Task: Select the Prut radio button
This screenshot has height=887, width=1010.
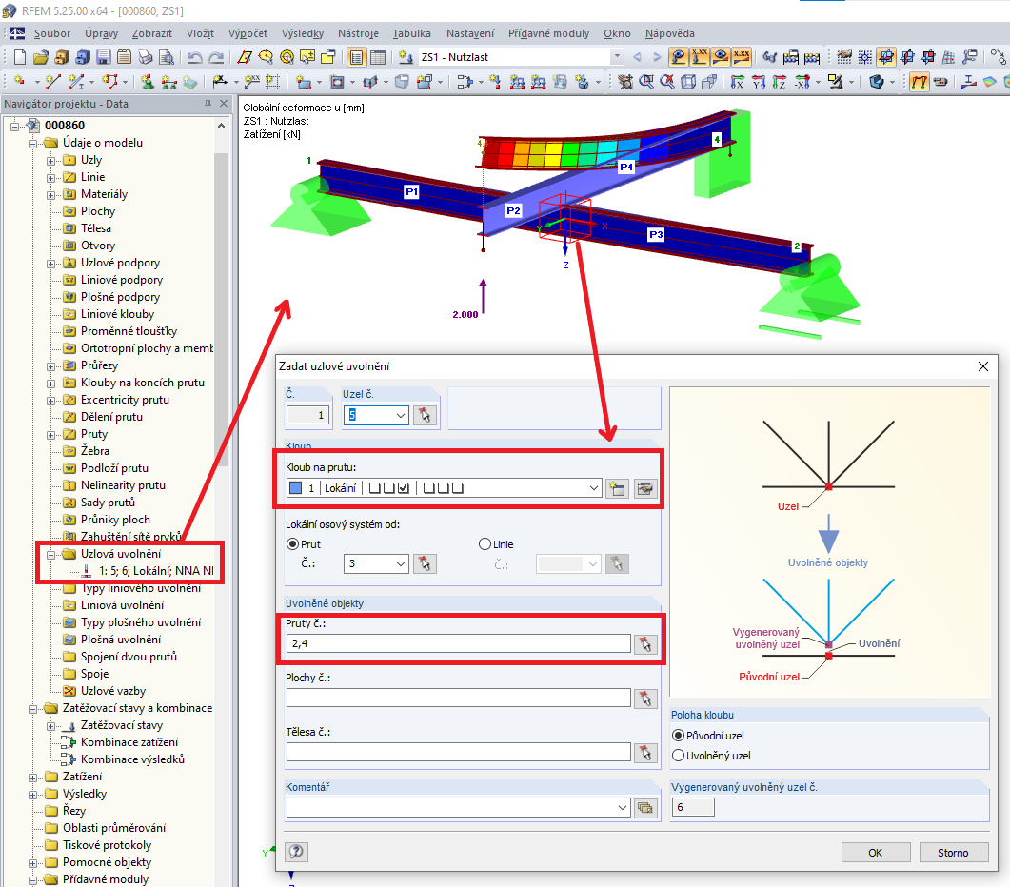Action: click(x=292, y=544)
